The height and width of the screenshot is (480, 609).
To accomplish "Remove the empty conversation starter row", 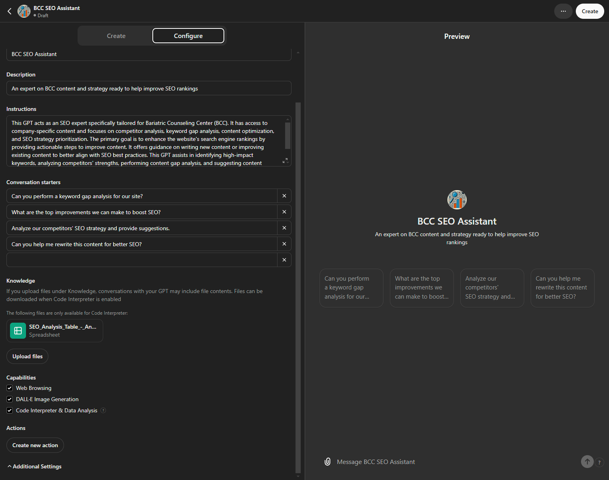I will click(x=284, y=260).
